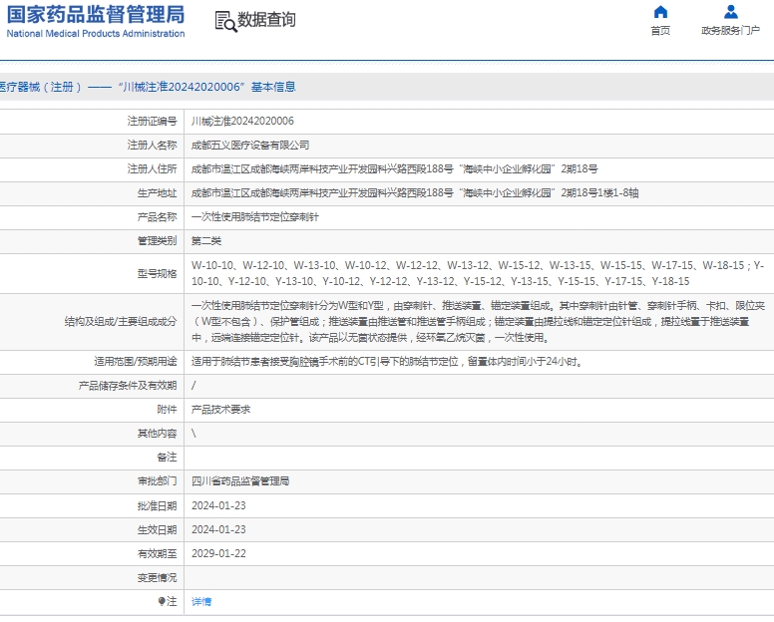Click the 生效日期 value 2024-01-23

(218, 529)
